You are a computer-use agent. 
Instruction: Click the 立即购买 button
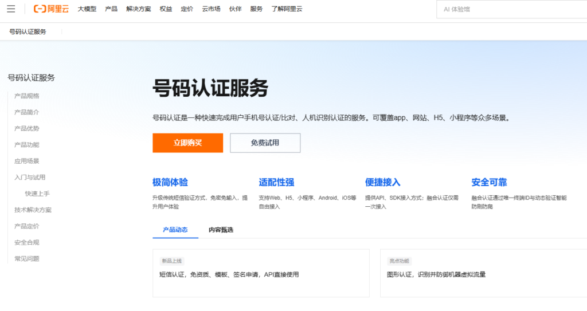[187, 143]
